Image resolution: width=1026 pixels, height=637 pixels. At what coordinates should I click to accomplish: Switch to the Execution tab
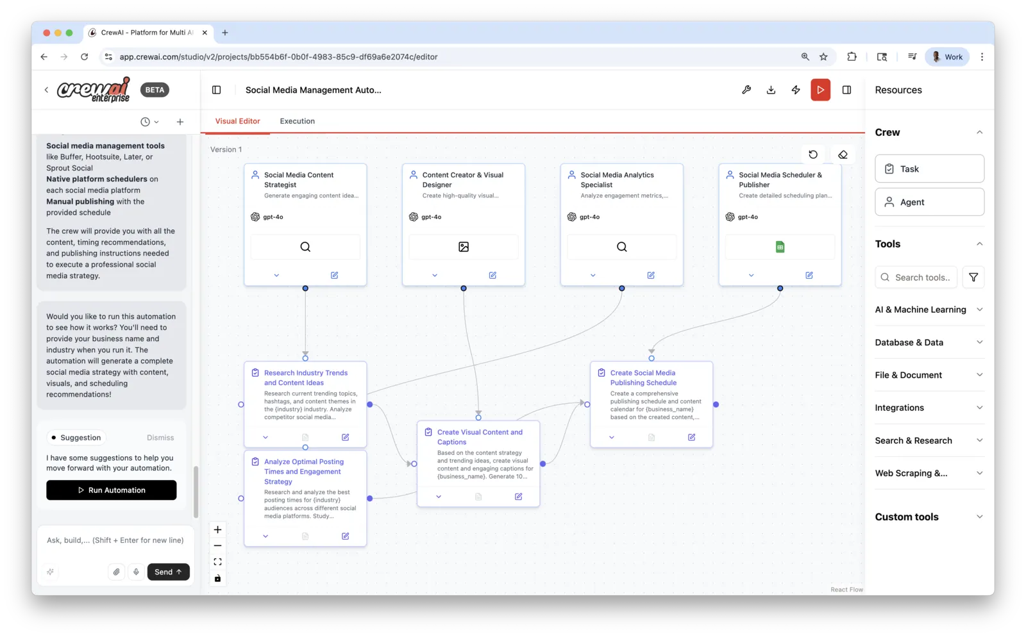(x=297, y=121)
